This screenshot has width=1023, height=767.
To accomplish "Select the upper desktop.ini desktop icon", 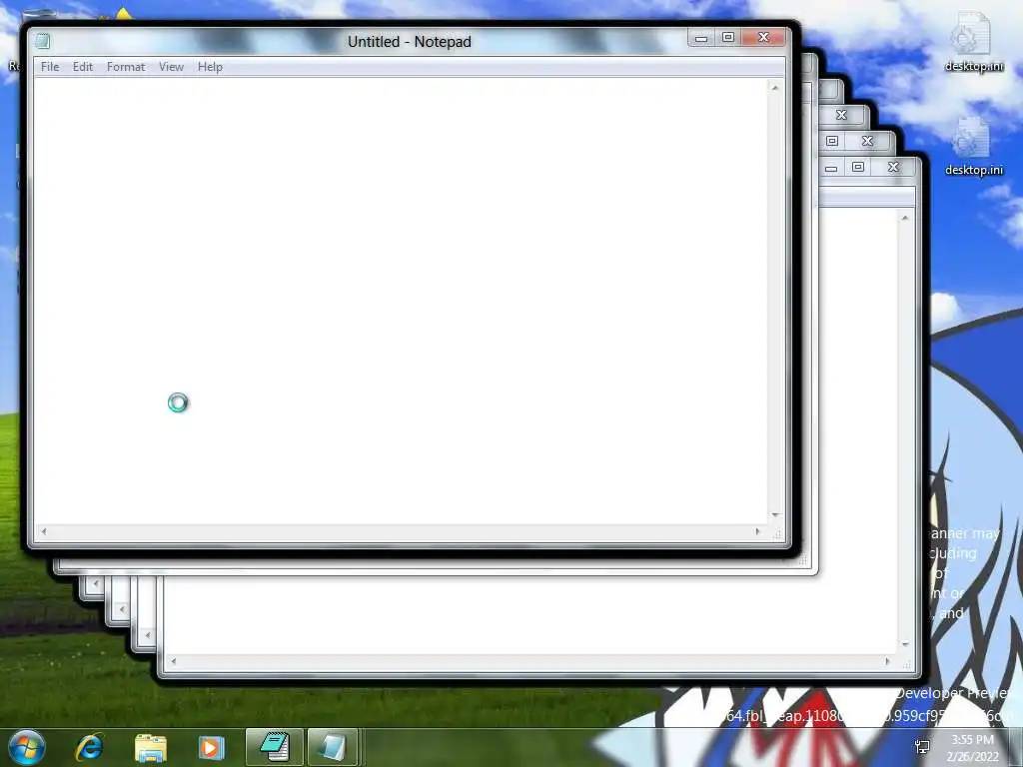I will coord(973,42).
